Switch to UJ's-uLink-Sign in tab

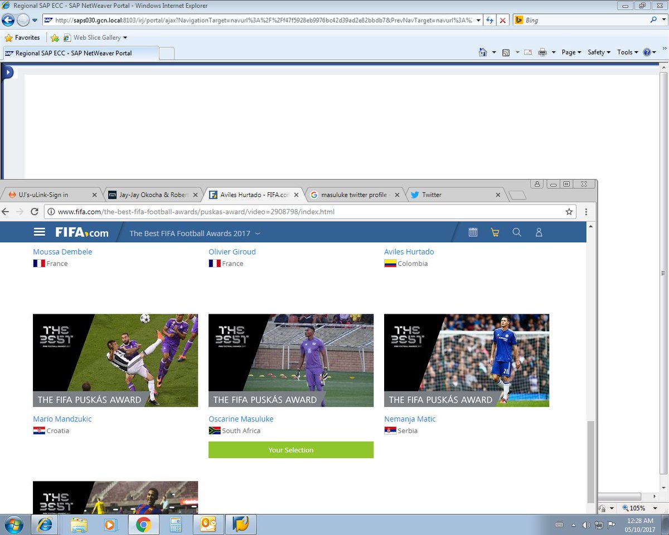(x=50, y=194)
